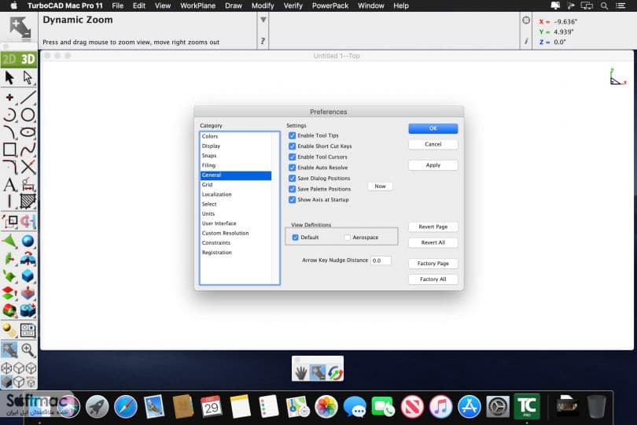
Task: Activate Dynamic Zoom tool in left palette
Action: coord(9,349)
